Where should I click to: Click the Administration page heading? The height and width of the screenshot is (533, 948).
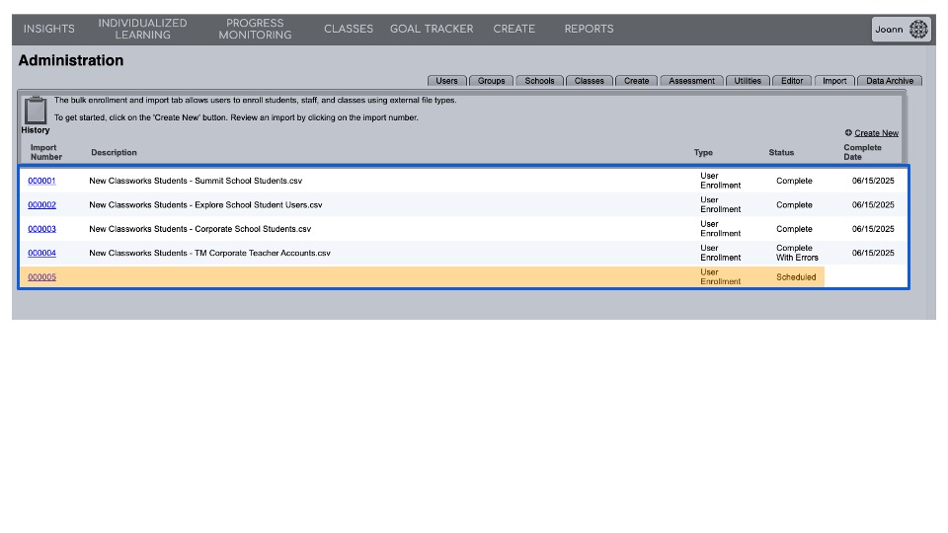click(71, 60)
